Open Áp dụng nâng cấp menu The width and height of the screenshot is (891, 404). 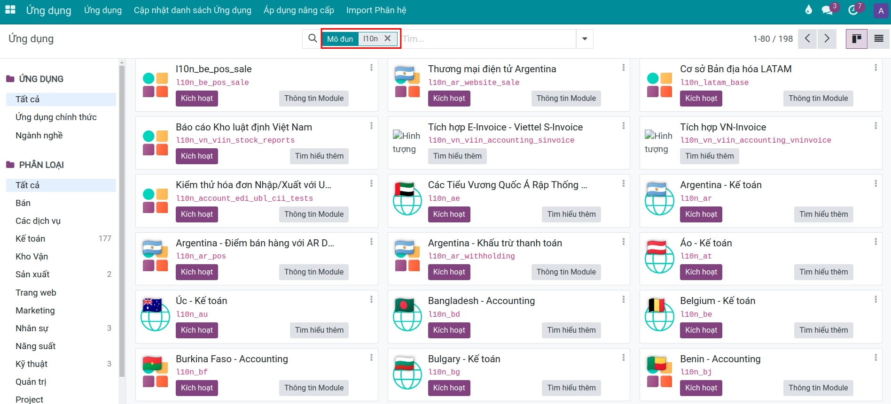pyautogui.click(x=298, y=10)
